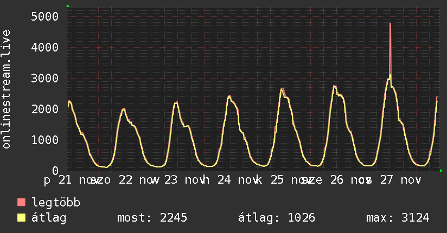Click the 4000 y-axis label
This screenshot has height=233, width=447.
pos(45,47)
